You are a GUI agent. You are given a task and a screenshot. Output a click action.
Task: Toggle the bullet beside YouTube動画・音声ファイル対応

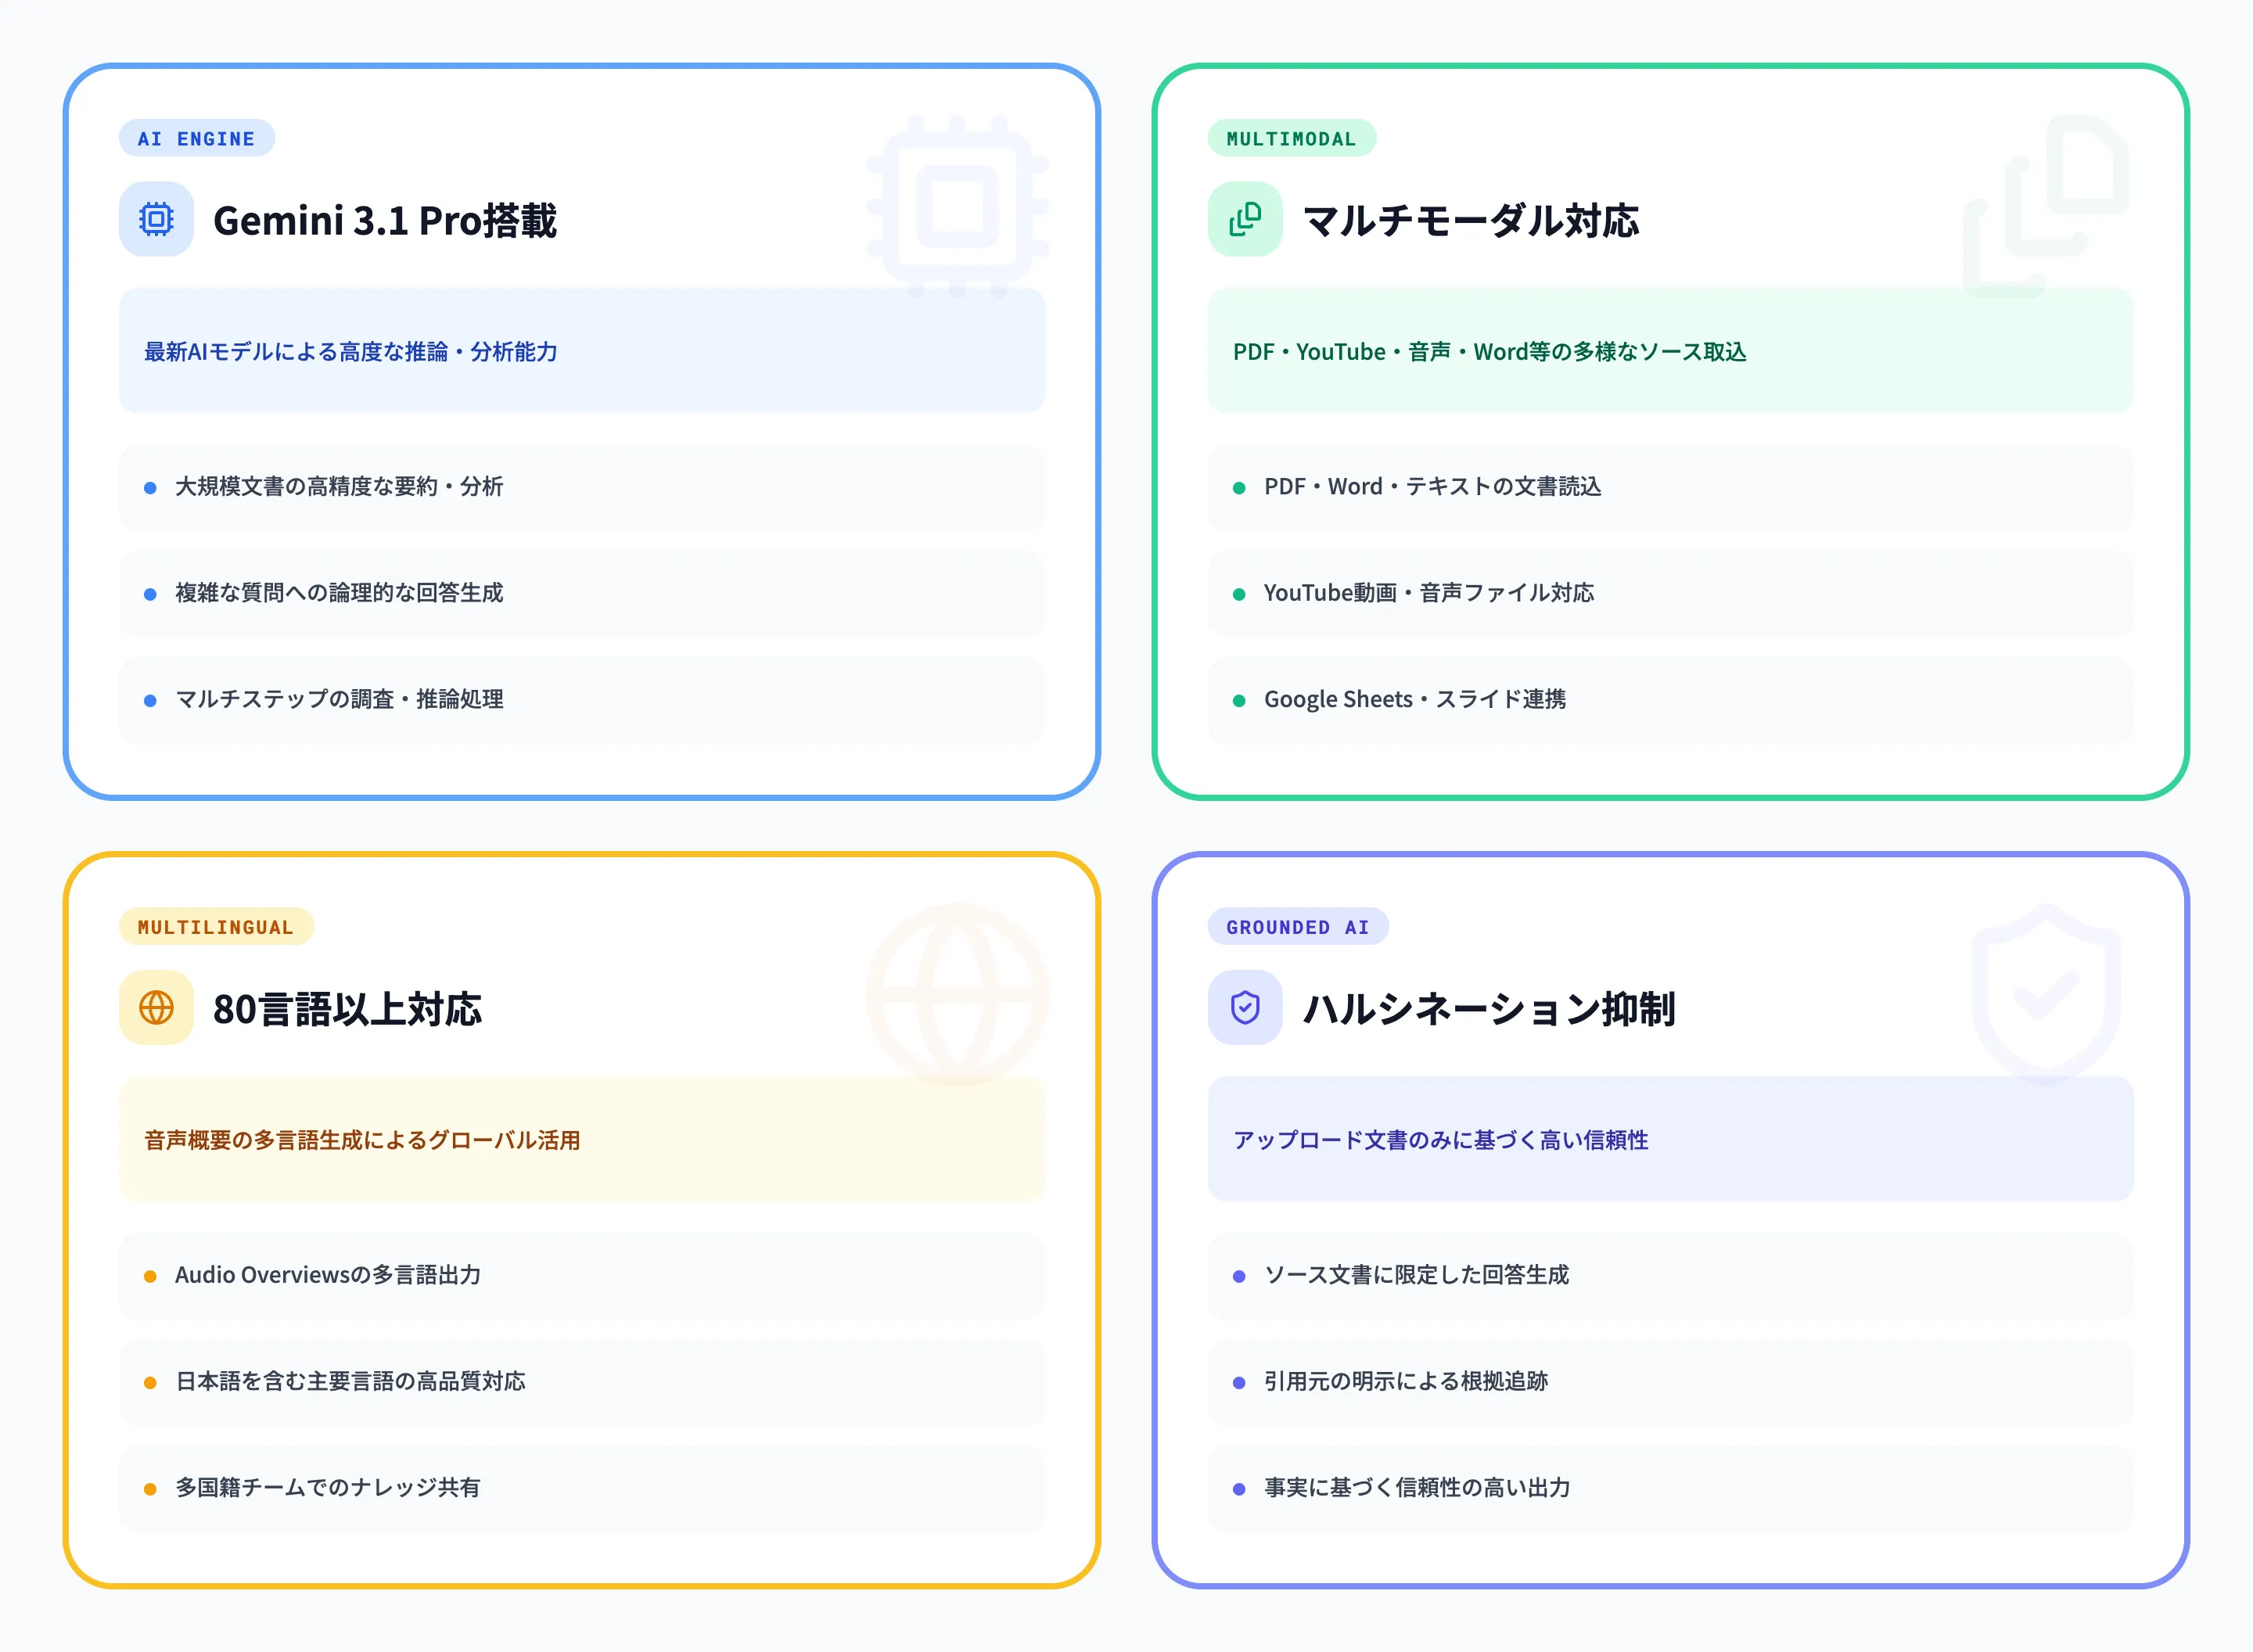1239,594
